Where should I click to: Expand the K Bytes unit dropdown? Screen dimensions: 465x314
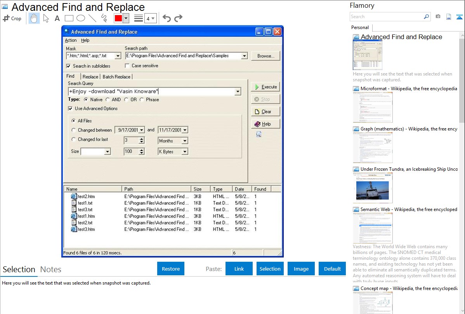click(x=185, y=152)
